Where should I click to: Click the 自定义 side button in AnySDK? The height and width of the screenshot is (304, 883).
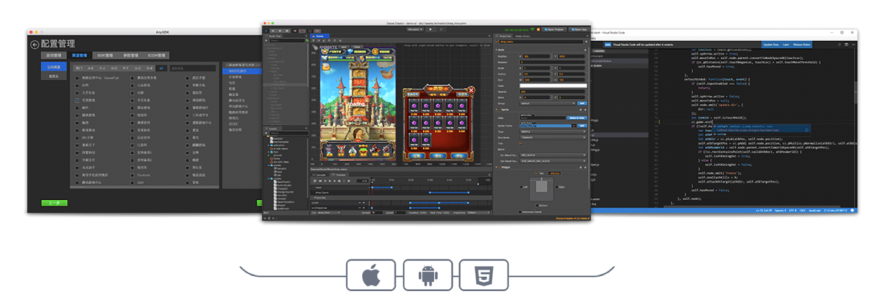pyautogui.click(x=54, y=76)
